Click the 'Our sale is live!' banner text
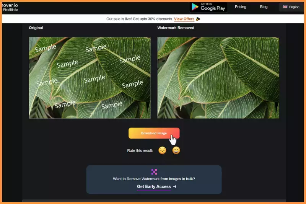 pyautogui.click(x=140, y=19)
